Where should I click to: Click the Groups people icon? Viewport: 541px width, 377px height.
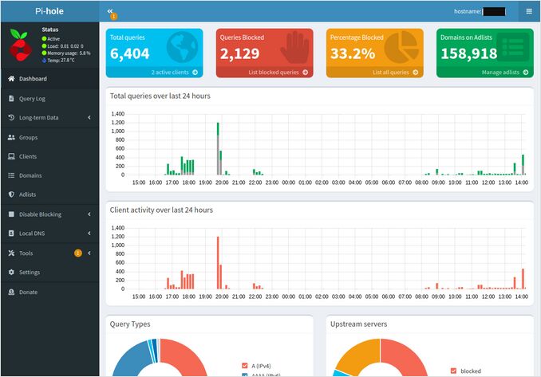[x=11, y=137]
